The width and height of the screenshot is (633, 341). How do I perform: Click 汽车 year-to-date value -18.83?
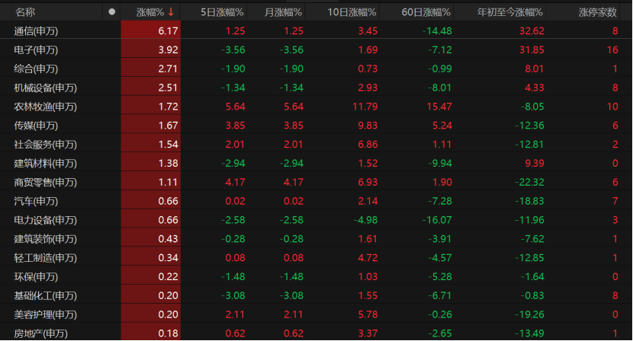[x=529, y=201]
